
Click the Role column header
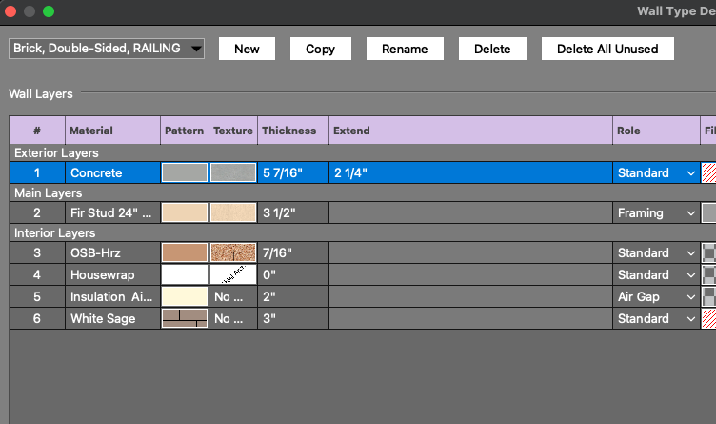tap(656, 131)
